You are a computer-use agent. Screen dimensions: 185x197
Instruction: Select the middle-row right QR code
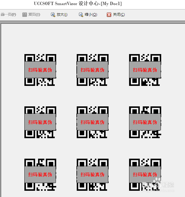(145, 122)
